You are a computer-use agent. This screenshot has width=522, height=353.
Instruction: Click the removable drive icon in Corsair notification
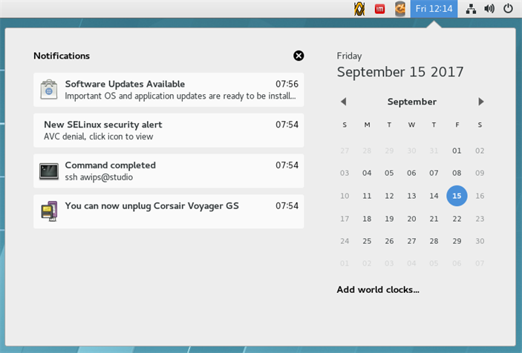point(49,211)
